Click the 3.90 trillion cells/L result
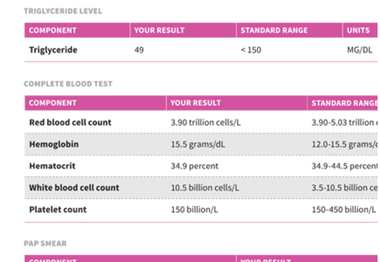 click(x=206, y=122)
